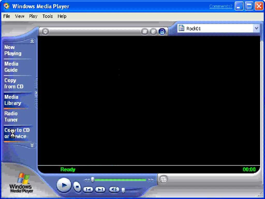Open the Play menu
The height and width of the screenshot is (199, 265).
coord(33,16)
